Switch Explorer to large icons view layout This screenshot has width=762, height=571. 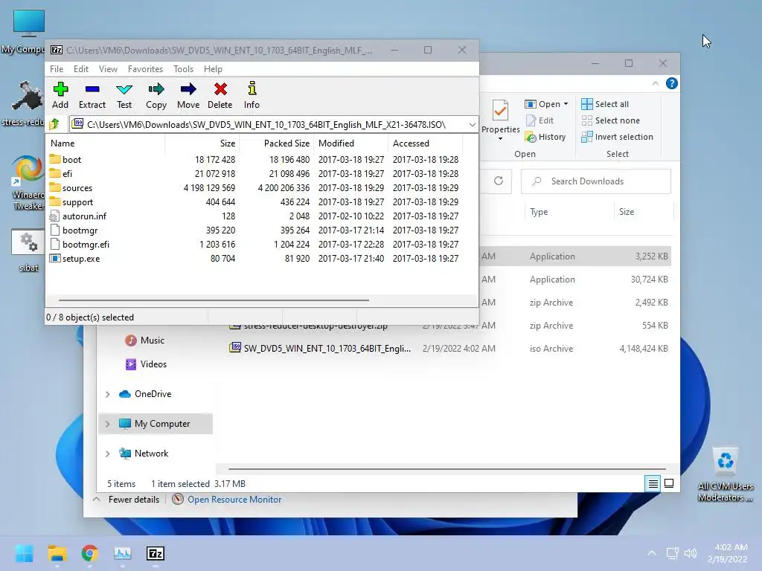(x=669, y=483)
